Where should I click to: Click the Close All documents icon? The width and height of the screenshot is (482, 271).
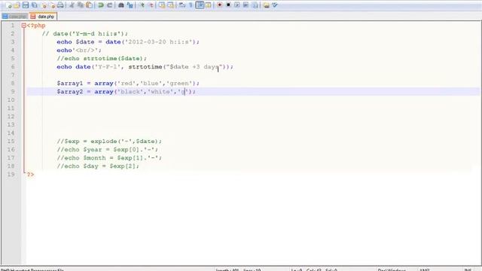(52, 5)
